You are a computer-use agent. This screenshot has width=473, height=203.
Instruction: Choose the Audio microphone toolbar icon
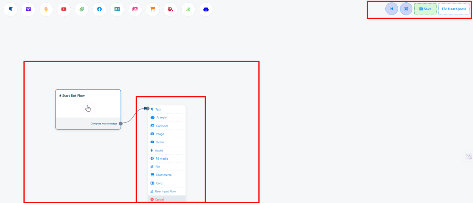point(46,9)
